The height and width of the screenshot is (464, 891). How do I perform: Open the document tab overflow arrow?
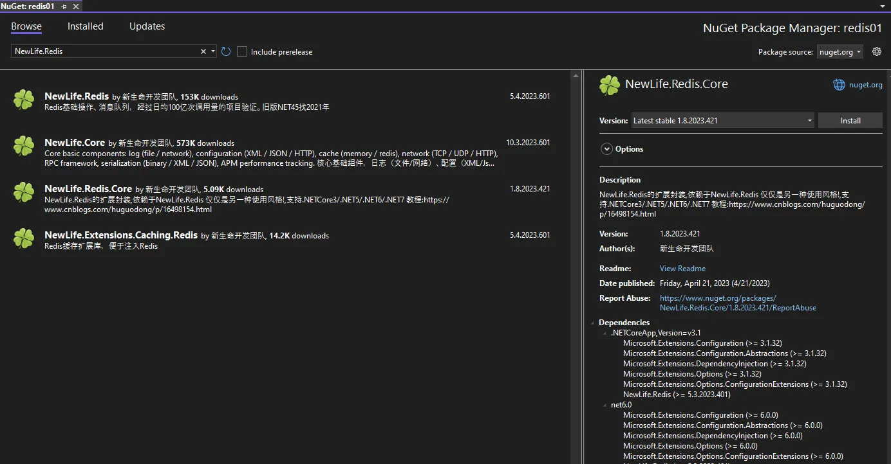(x=882, y=6)
